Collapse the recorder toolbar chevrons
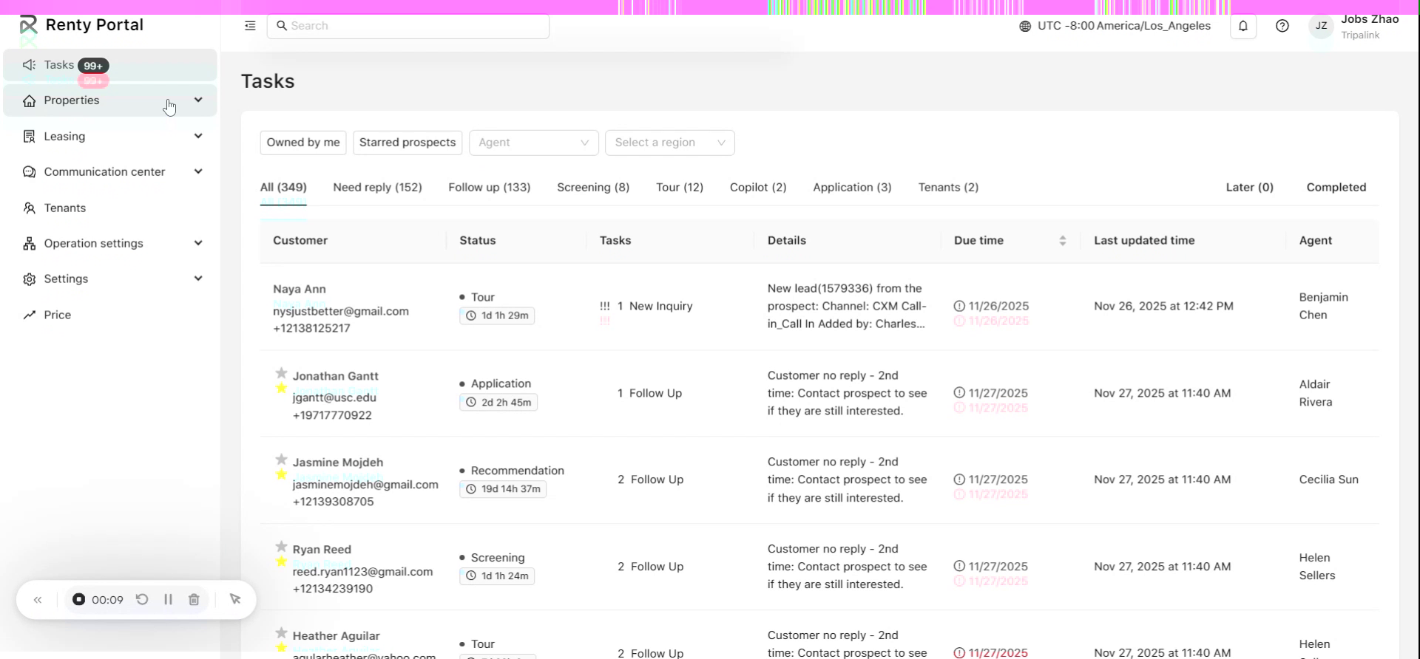 [38, 600]
